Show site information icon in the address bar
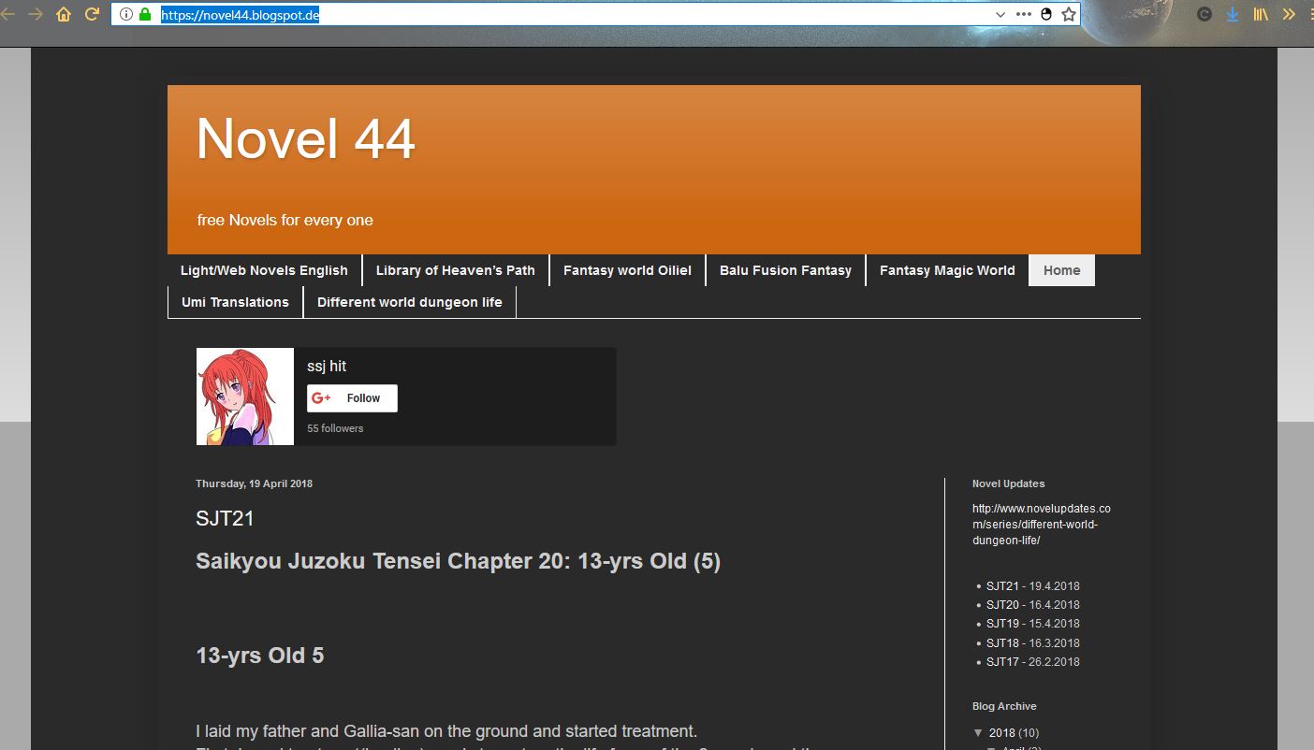The image size is (1314, 750). (x=126, y=14)
